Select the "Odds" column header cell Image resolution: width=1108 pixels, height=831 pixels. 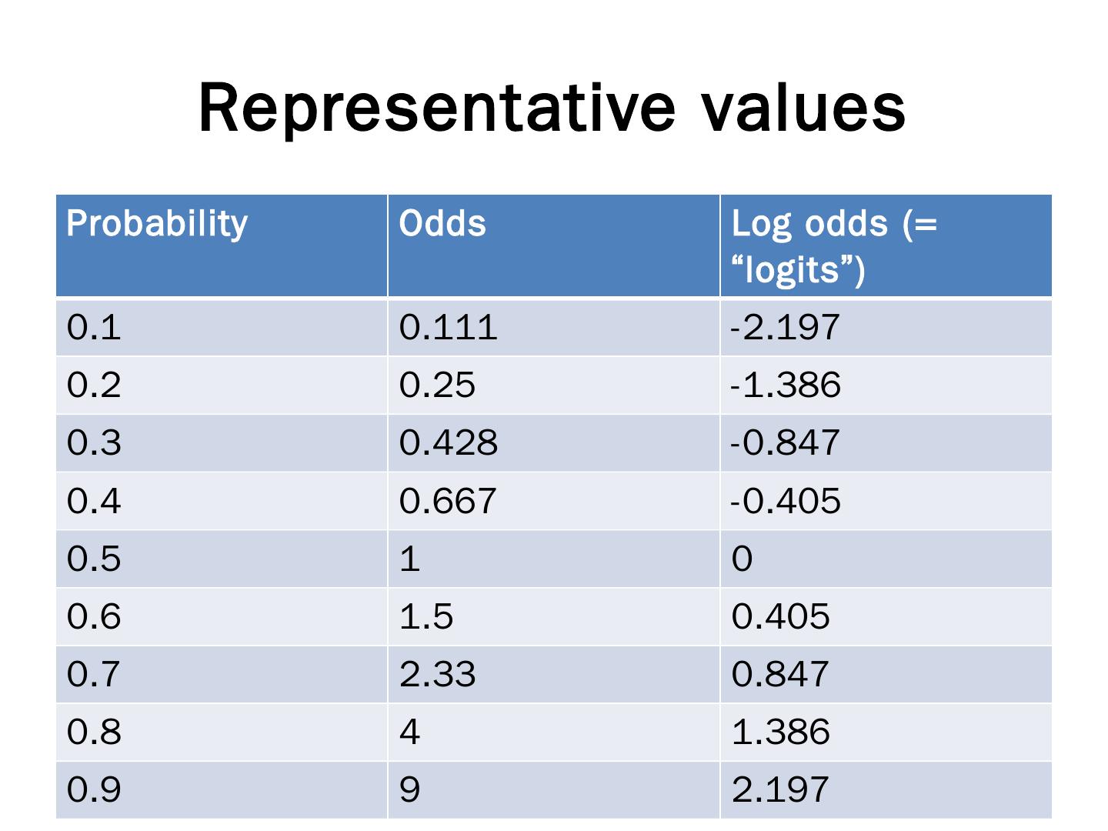pyautogui.click(x=554, y=246)
